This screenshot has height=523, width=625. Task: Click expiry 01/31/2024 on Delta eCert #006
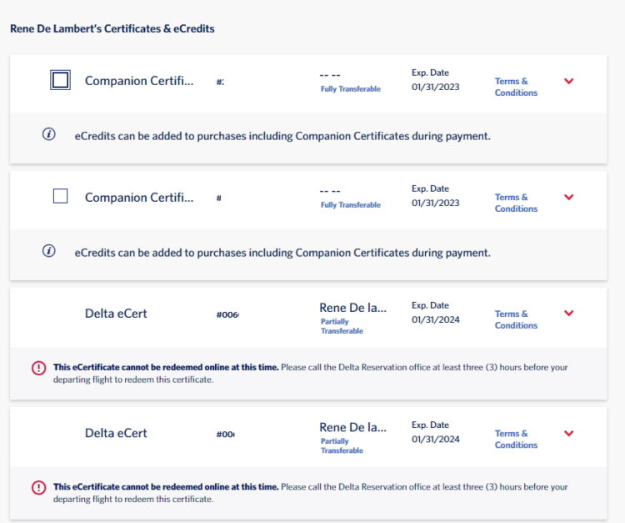pos(435,319)
